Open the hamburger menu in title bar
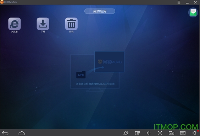Image resolution: width=200 pixels, height=136 pixels. pos(179,2)
